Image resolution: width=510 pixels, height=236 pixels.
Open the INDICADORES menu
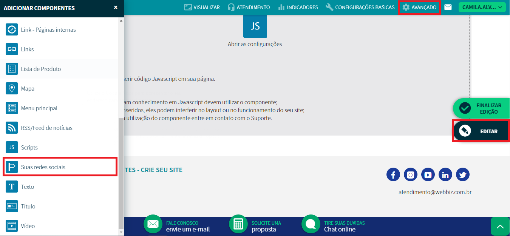tap(298, 7)
